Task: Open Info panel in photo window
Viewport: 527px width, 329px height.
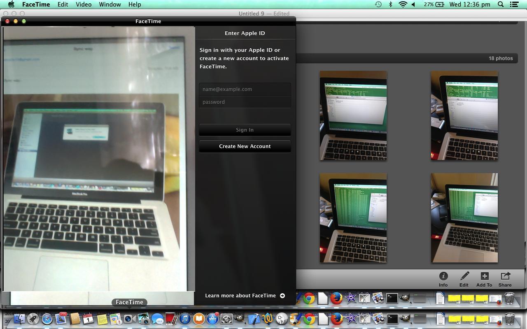Action: (443, 279)
